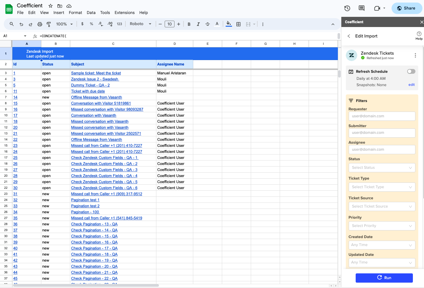Decrease decimal places

click(101, 24)
